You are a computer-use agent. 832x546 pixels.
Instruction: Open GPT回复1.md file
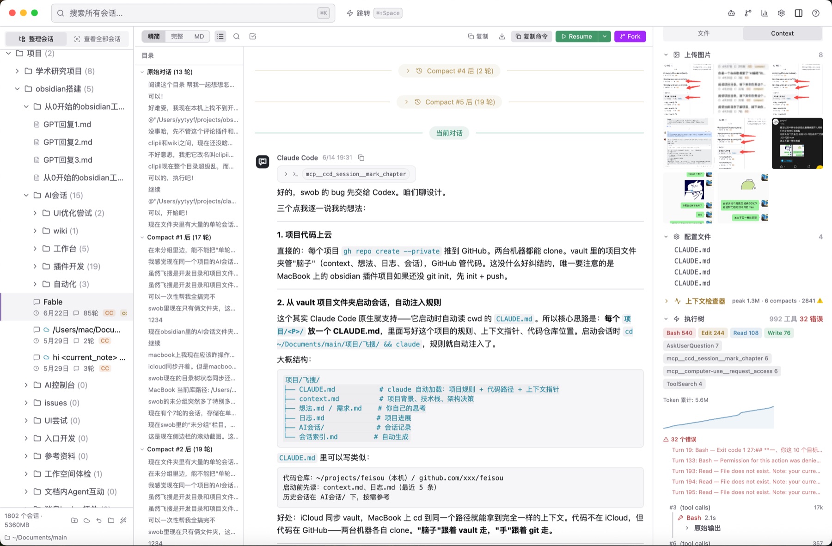67,124
